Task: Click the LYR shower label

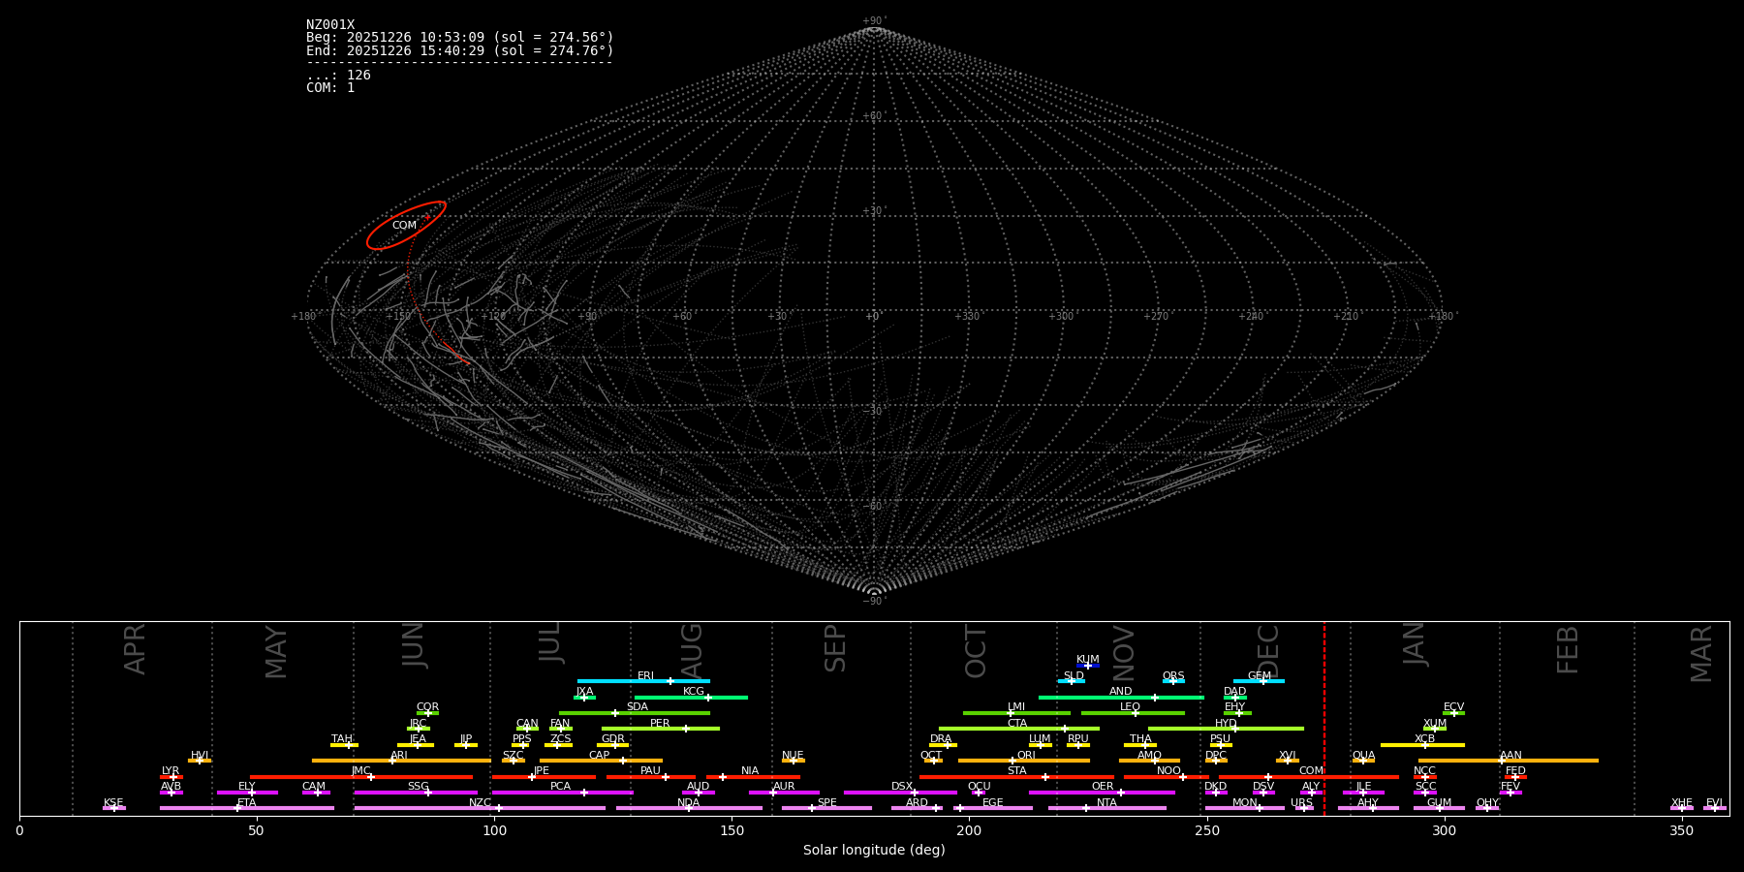Action: (171, 771)
